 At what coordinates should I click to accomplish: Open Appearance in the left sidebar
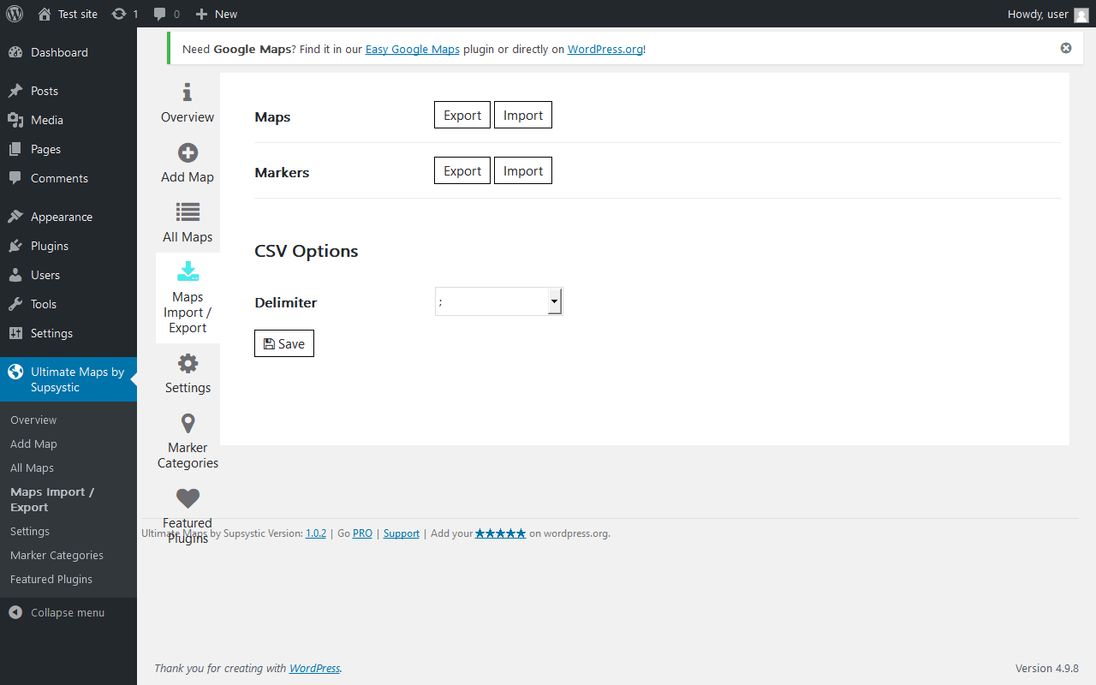click(68, 217)
